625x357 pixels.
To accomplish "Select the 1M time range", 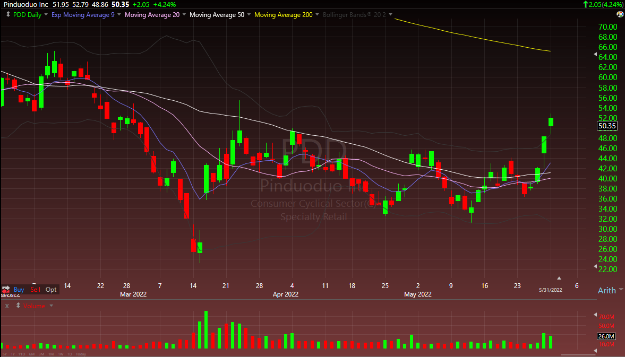I will pos(51,354).
